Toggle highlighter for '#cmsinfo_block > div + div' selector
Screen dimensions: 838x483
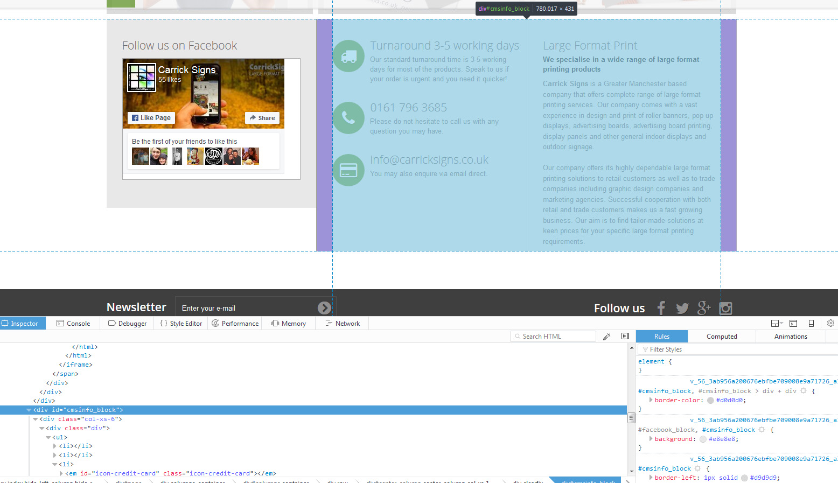pos(804,391)
